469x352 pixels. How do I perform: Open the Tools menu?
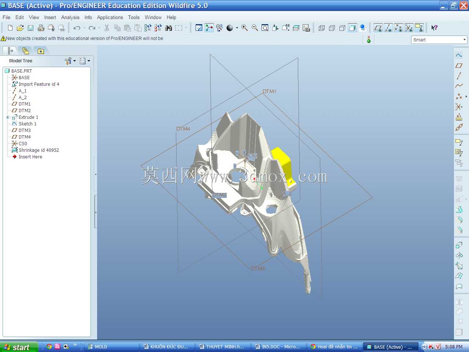[x=134, y=17]
